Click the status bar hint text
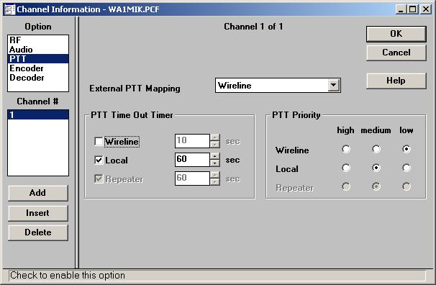Screen dimensions: 436x285 [68, 275]
